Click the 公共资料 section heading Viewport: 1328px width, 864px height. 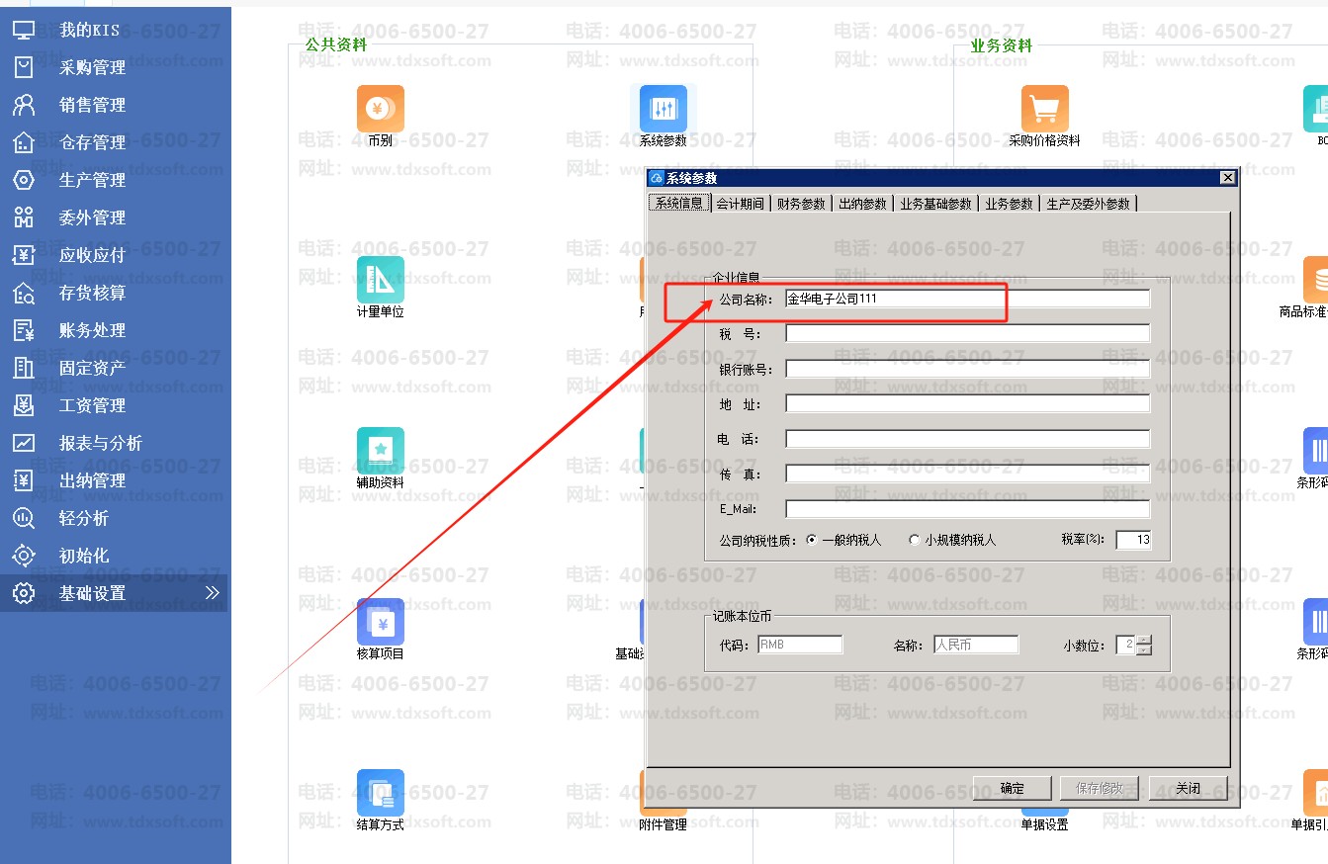(x=336, y=44)
